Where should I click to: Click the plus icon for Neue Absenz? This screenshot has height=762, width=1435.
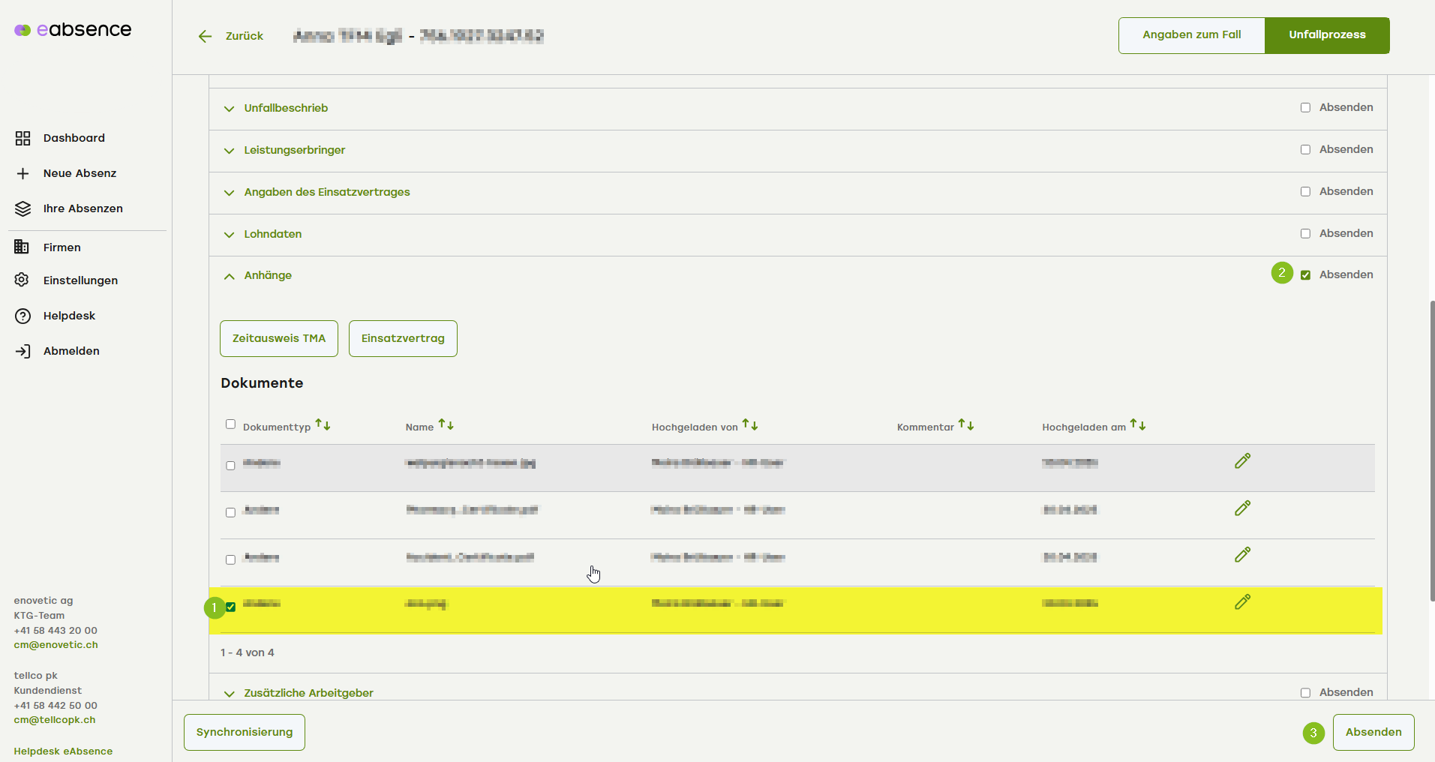[x=23, y=173]
